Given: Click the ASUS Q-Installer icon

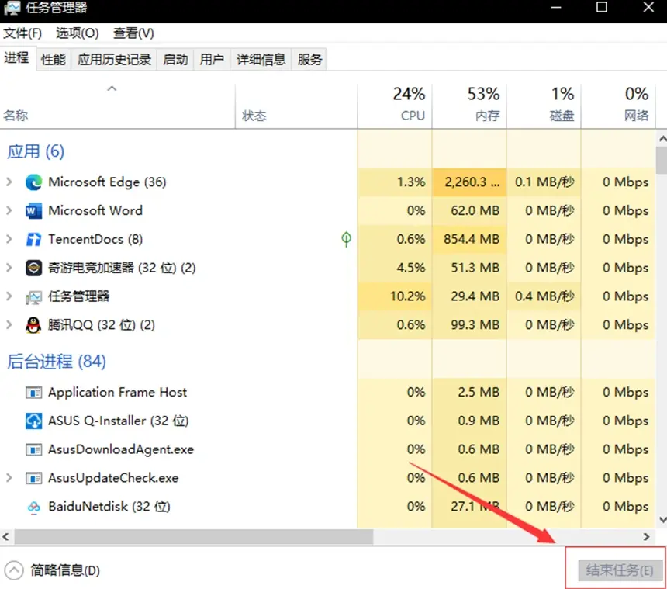Looking at the screenshot, I should (33, 421).
